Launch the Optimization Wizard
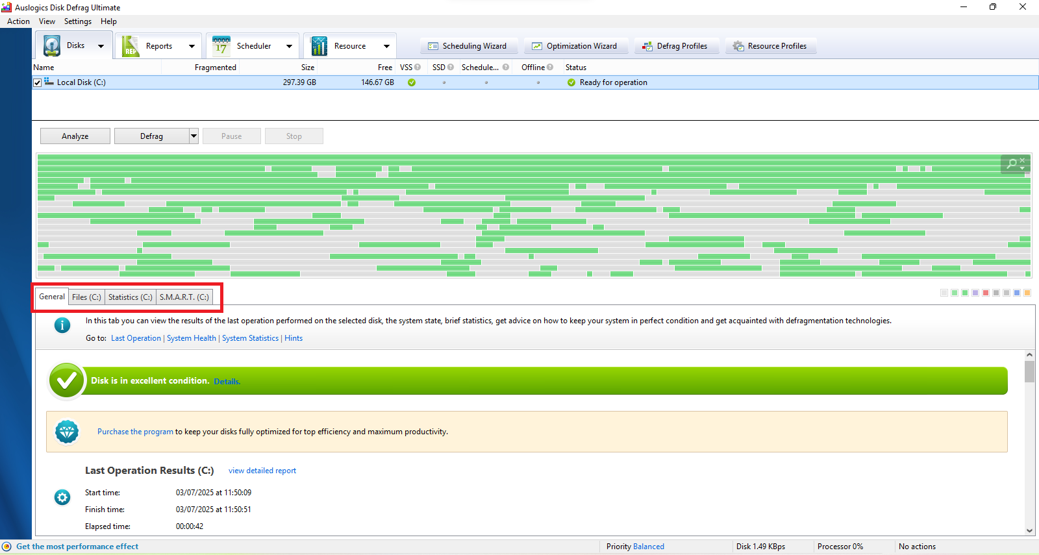 576,46
